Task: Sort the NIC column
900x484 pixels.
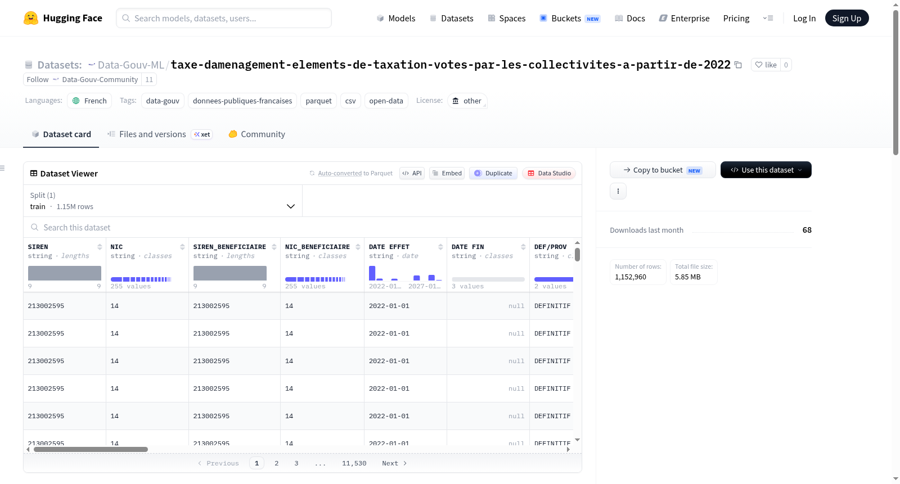Action: coord(182,247)
